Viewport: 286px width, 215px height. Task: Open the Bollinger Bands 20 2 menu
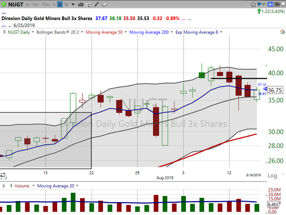coord(60,32)
